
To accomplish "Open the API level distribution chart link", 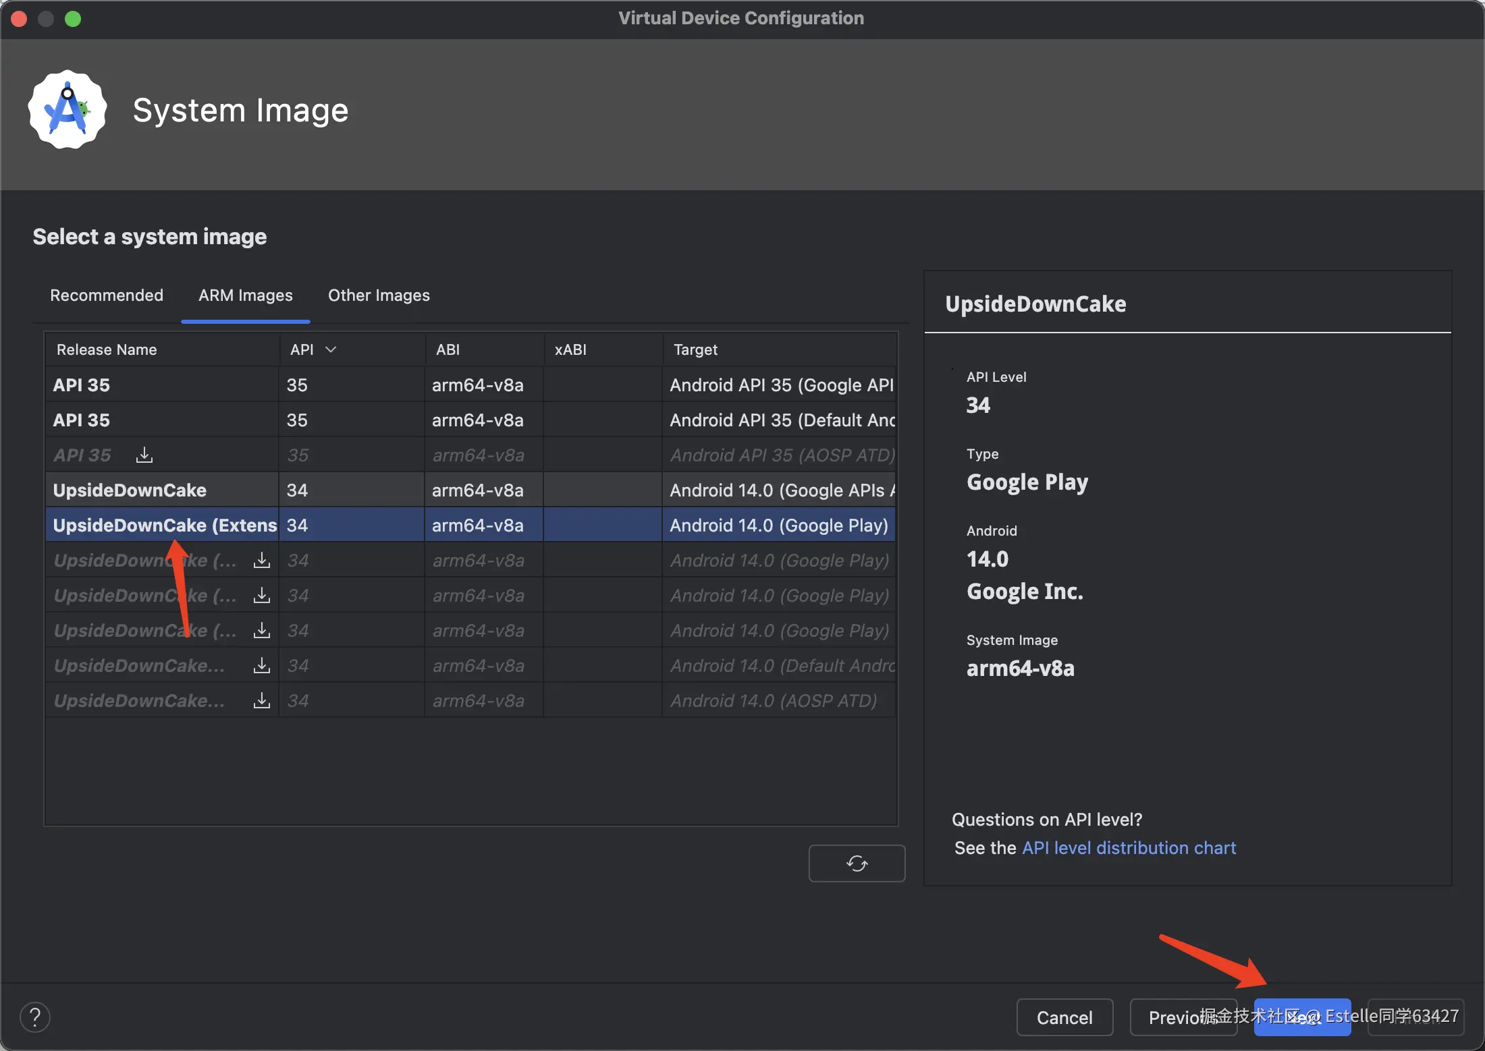I will pos(1129,848).
